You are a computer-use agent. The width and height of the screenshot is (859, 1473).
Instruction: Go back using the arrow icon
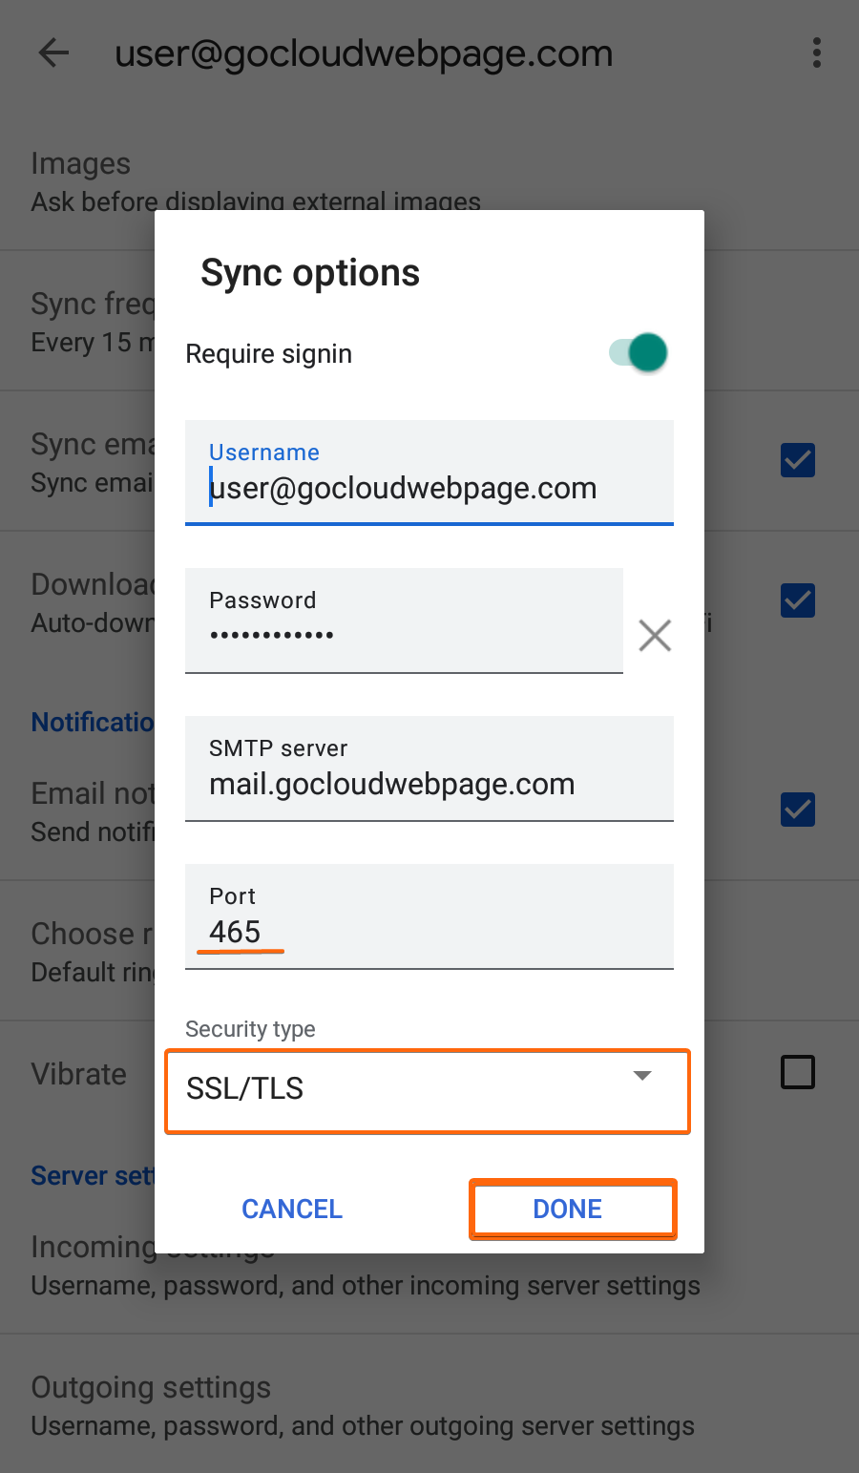[53, 53]
